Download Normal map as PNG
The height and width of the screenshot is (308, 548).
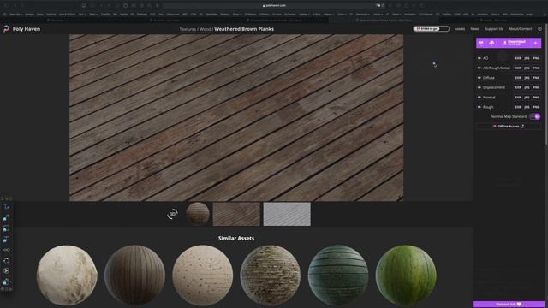point(536,98)
